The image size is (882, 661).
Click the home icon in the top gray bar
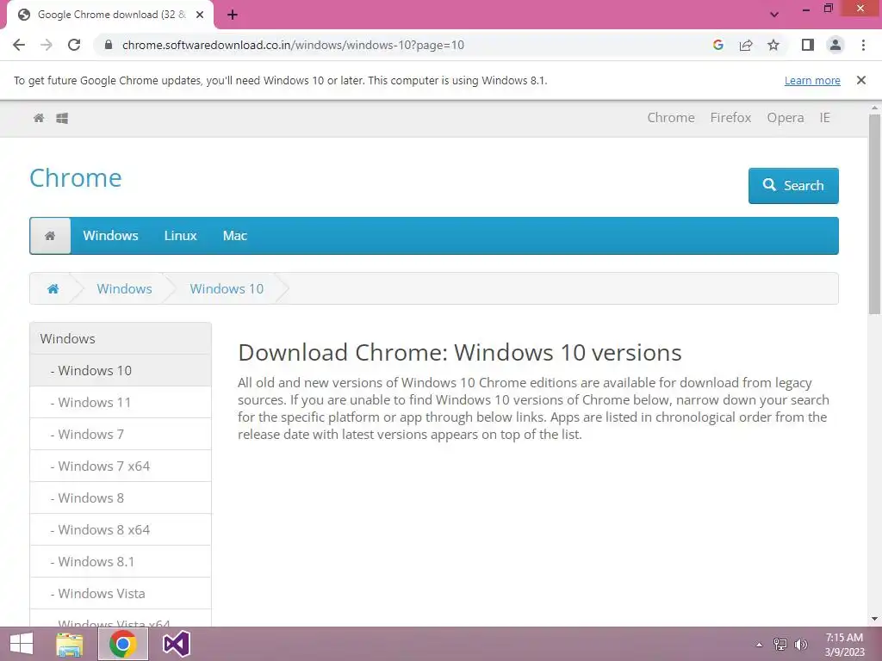click(39, 117)
